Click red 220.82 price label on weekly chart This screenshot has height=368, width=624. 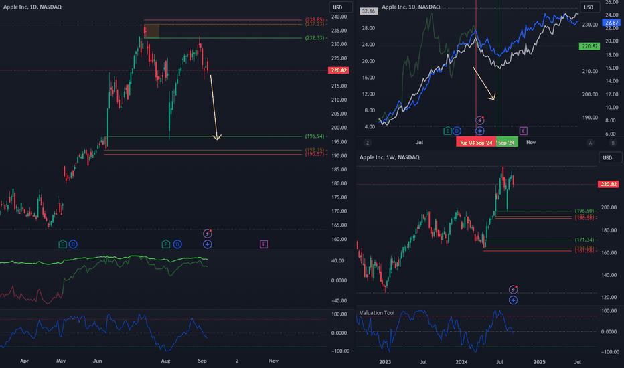(x=609, y=184)
